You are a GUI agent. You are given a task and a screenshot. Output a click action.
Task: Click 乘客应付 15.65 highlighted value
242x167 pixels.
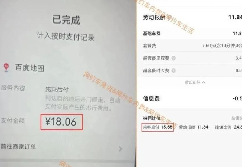pyautogui.click(x=158, y=127)
